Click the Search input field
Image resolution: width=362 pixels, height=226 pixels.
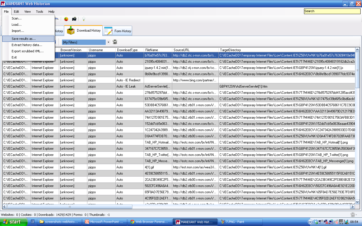[332, 11]
